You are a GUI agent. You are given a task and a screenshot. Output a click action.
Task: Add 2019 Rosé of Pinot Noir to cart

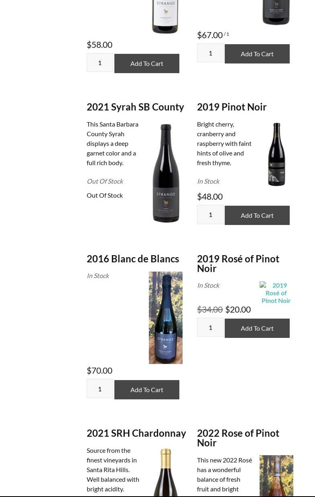click(257, 328)
